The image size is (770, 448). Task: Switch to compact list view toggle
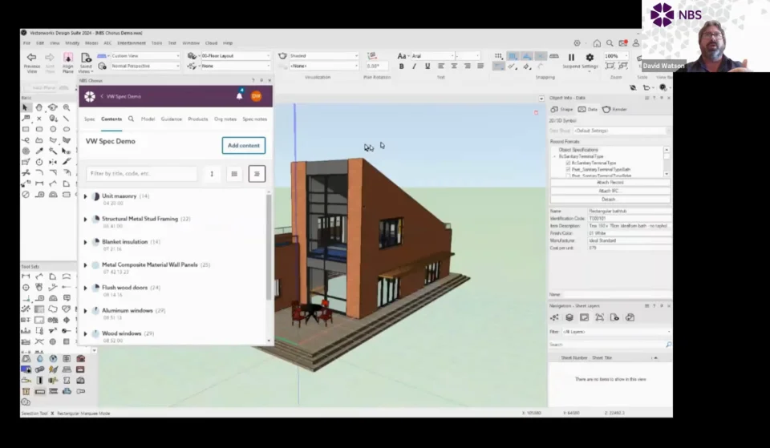point(234,173)
